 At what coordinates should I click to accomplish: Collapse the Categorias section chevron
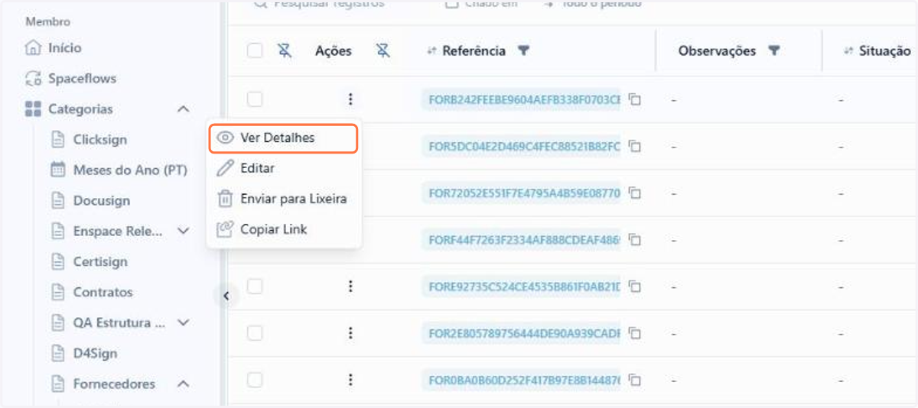183,109
